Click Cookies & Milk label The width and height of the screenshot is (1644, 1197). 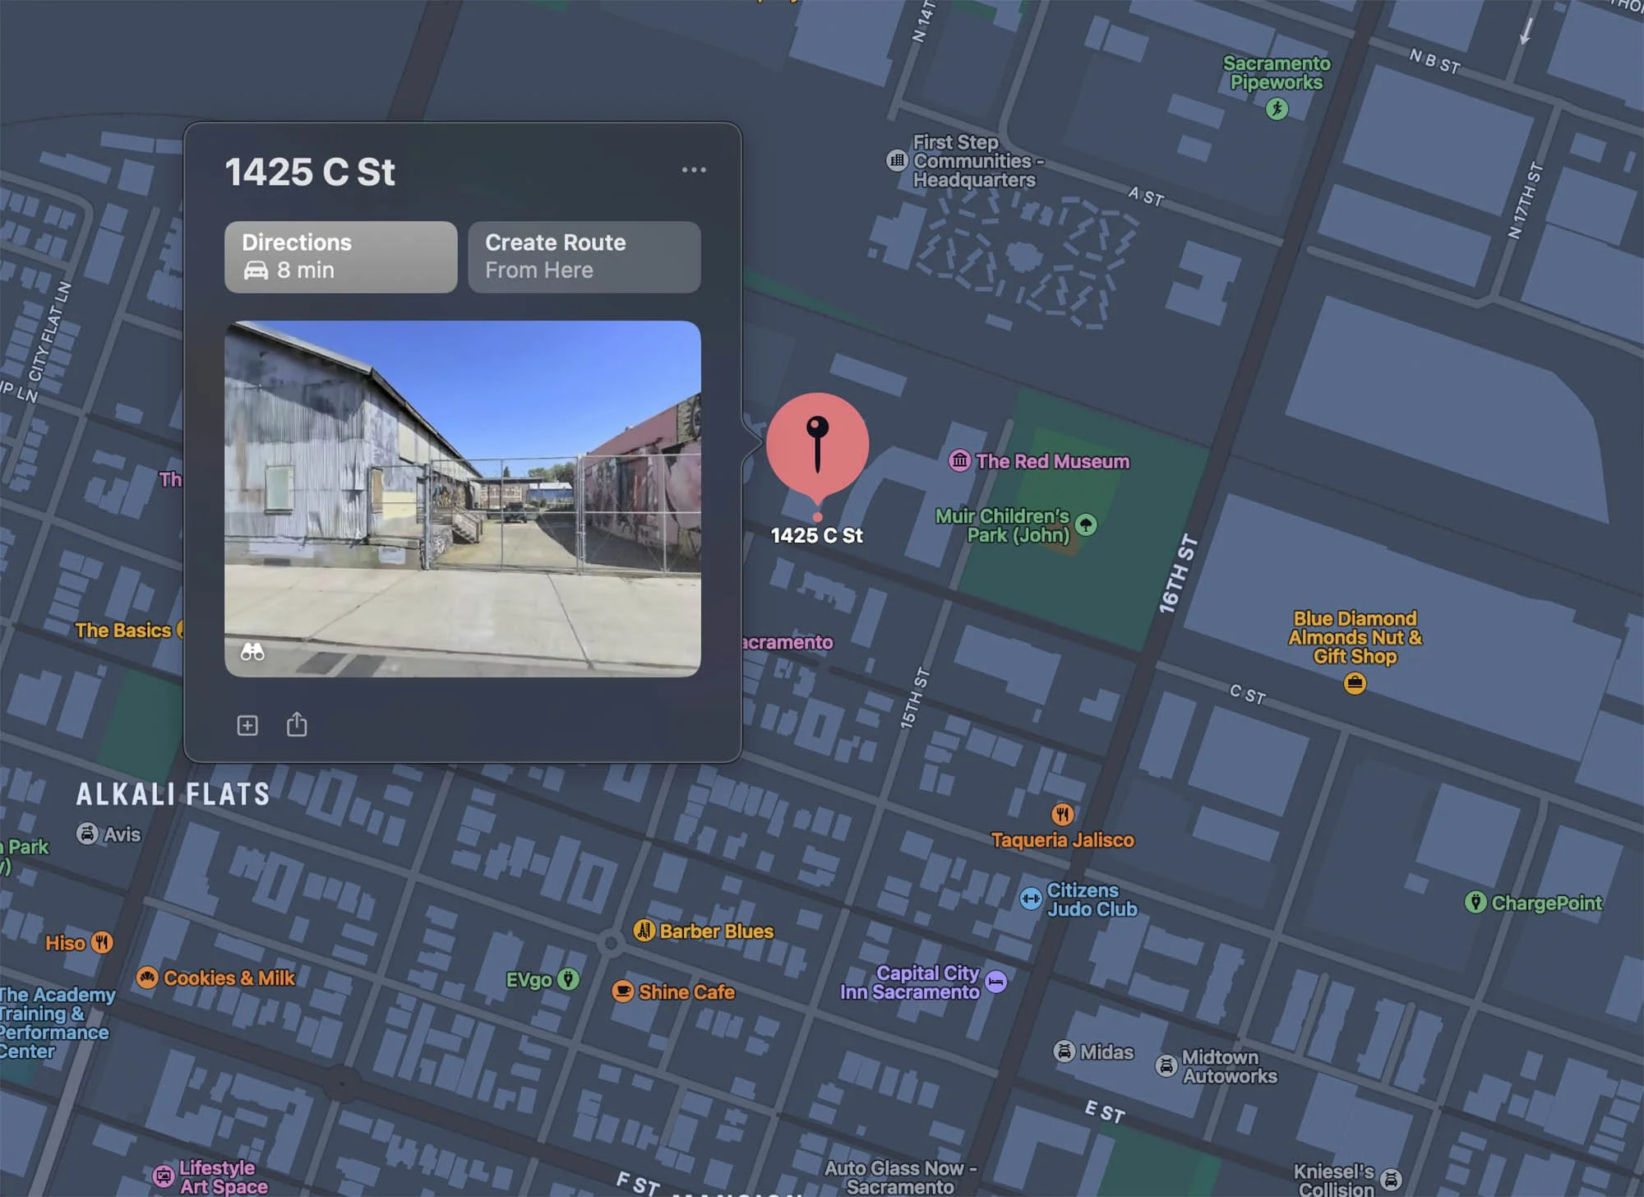tap(229, 977)
